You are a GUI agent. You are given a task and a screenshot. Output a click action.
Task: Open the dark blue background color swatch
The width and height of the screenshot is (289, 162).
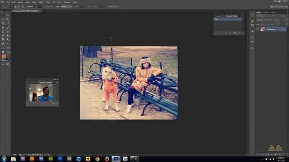coord(6,59)
